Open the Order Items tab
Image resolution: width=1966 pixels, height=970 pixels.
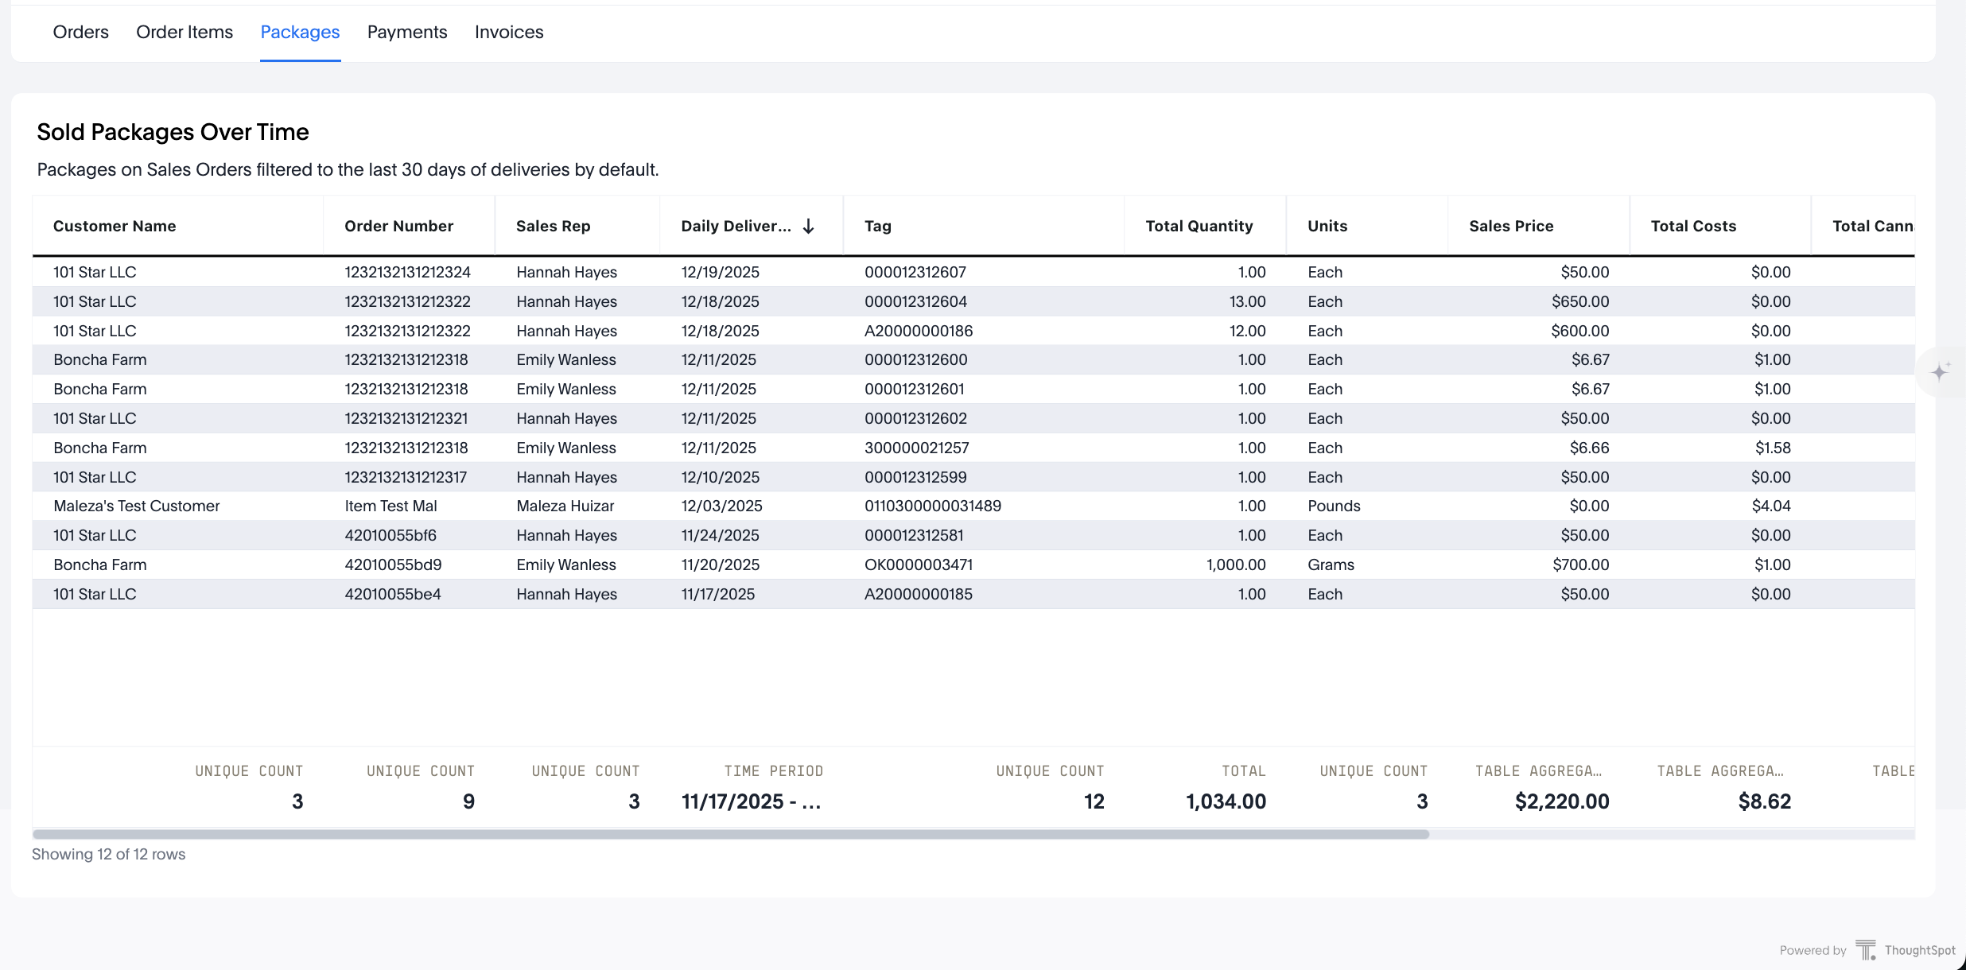[x=185, y=32]
